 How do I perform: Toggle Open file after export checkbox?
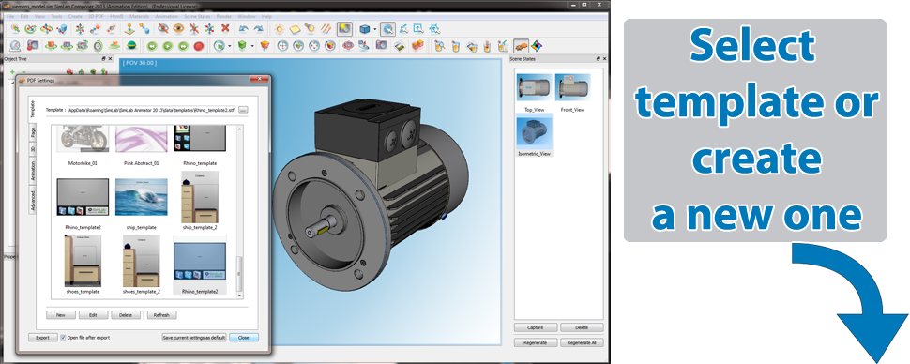click(x=63, y=338)
